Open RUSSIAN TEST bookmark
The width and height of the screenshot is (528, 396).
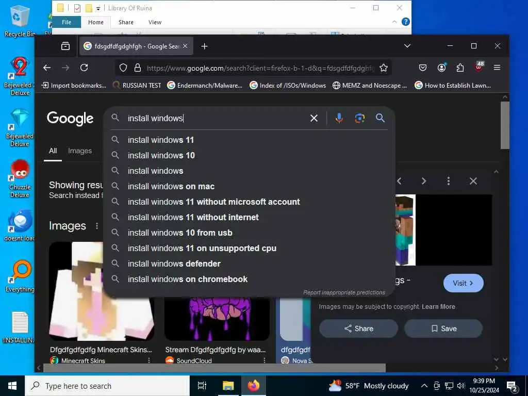point(137,86)
